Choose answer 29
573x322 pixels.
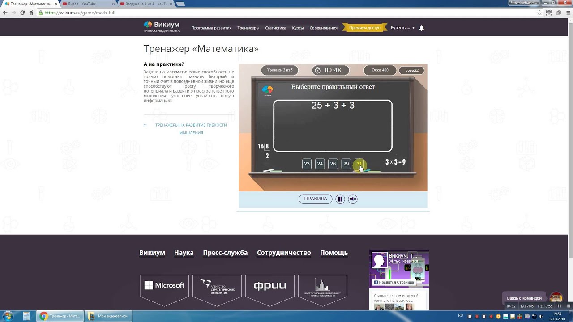[x=346, y=164]
